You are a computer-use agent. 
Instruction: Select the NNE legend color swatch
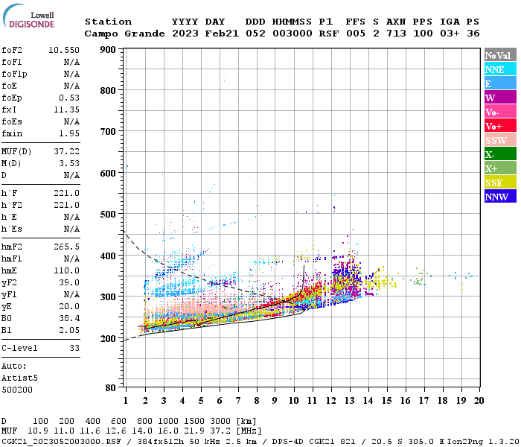click(500, 69)
